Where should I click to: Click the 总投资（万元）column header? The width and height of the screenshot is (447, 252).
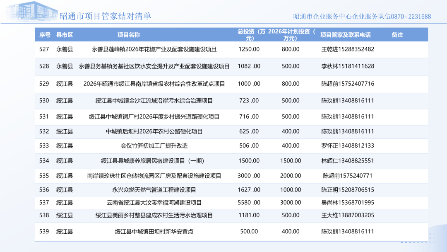[252, 35]
